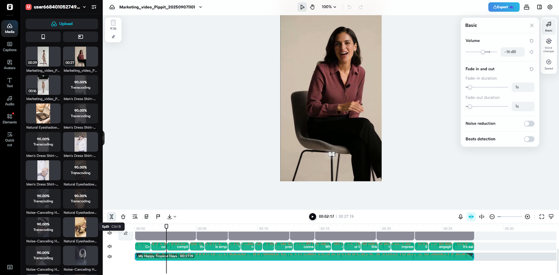
Task: Open the Elements panel in the sidebar
Action: pos(9,118)
